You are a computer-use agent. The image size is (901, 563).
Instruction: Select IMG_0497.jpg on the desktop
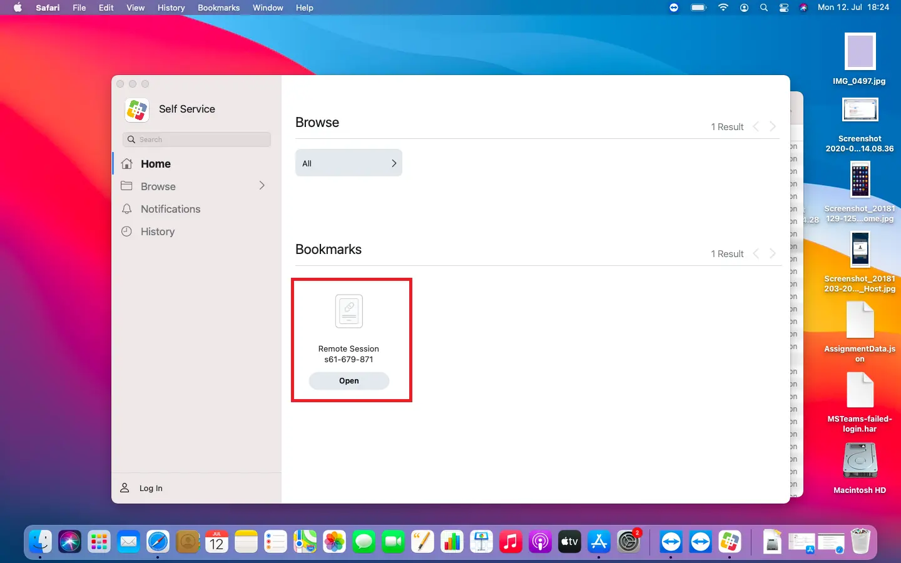pos(860,59)
